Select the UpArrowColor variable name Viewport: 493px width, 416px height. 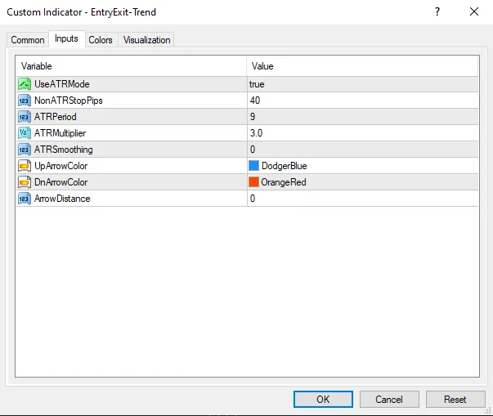[61, 166]
